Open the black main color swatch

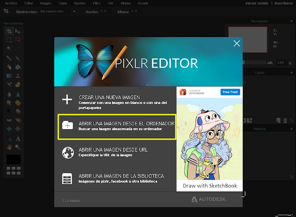coord(13,160)
